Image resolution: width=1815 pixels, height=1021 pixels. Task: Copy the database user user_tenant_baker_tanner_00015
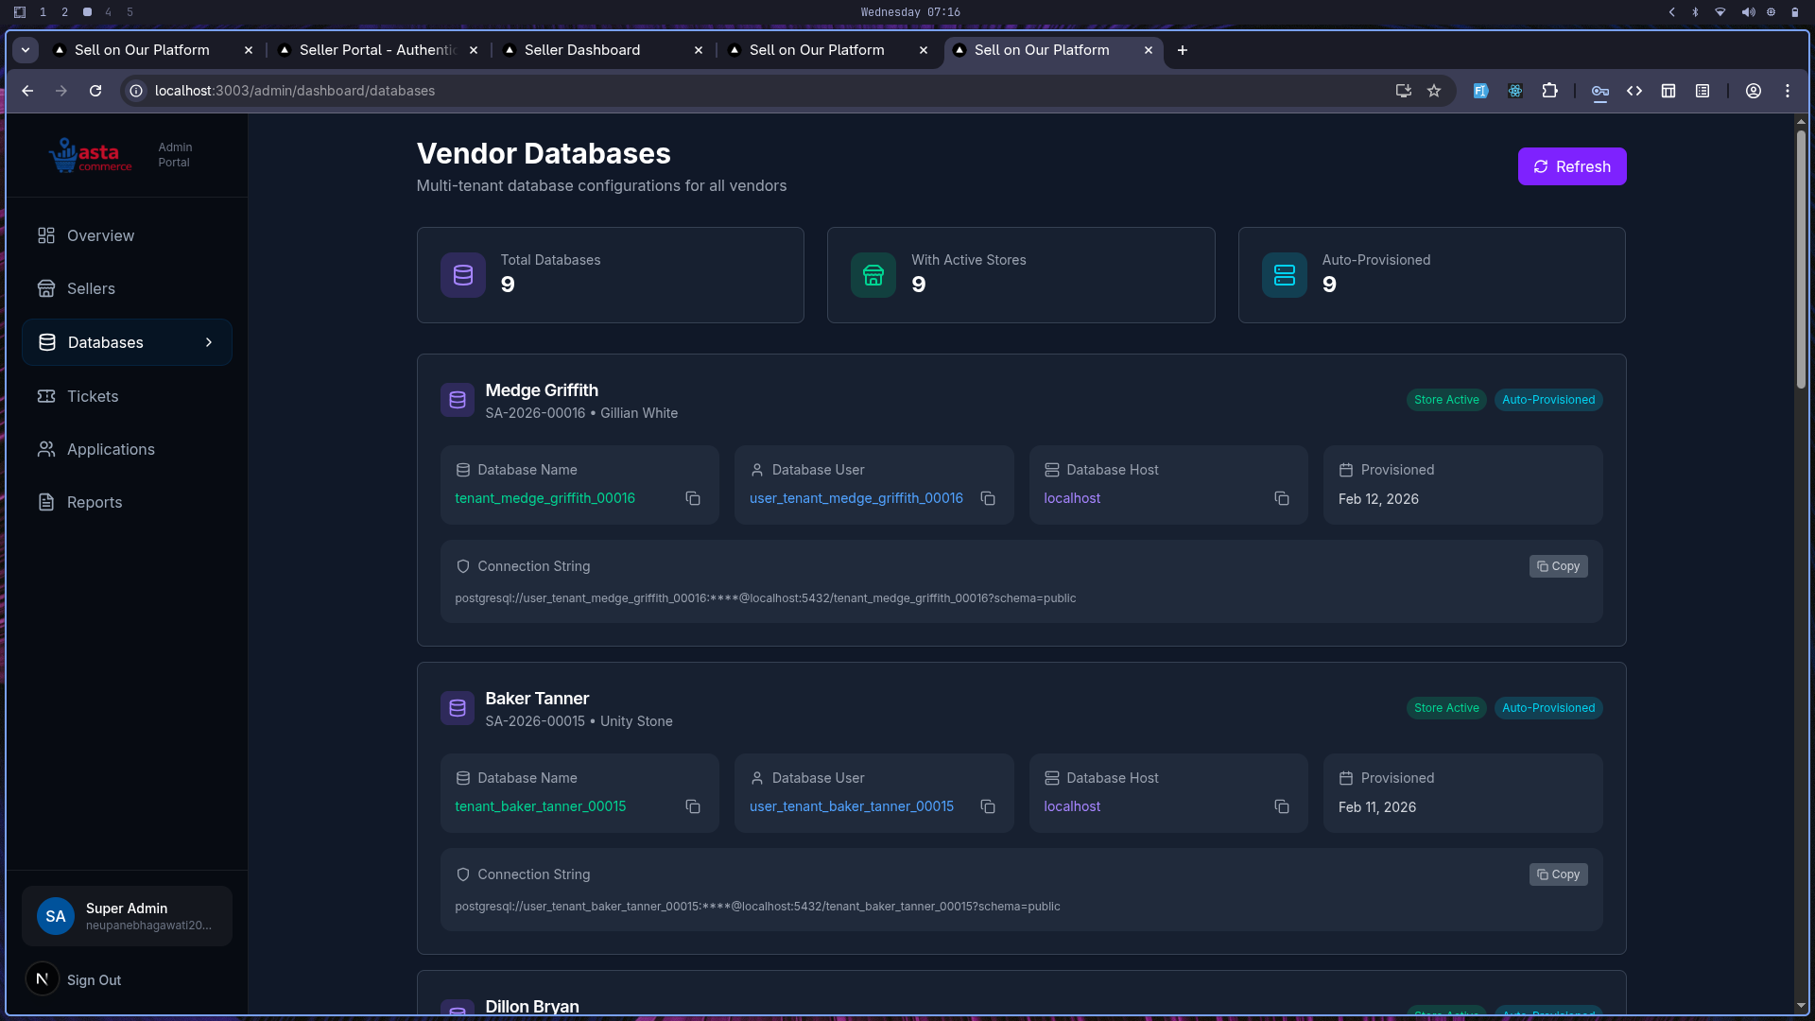988,806
